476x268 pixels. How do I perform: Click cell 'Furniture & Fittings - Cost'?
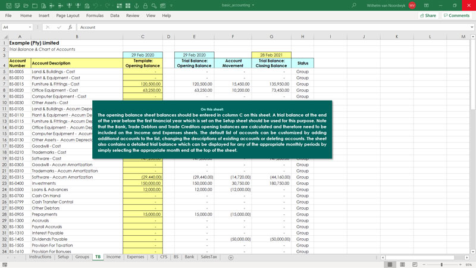[77, 84]
